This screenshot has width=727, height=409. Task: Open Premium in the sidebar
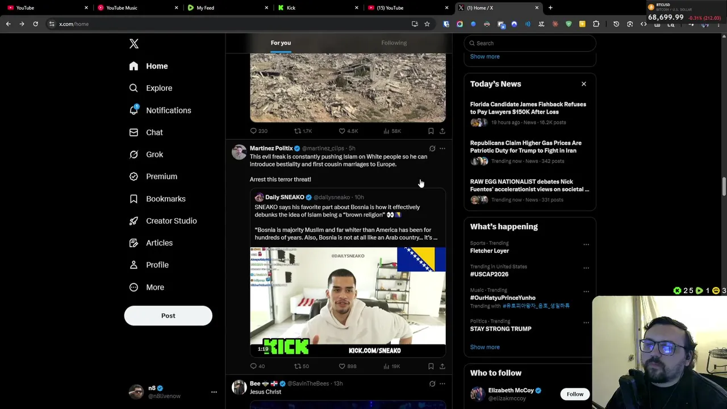(153, 177)
